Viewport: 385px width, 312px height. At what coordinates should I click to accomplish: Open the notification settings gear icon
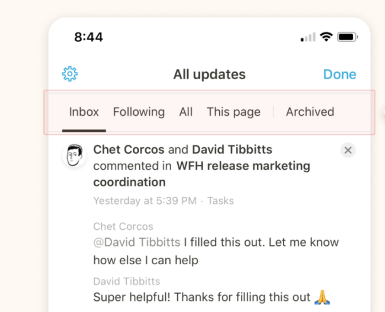(x=70, y=74)
